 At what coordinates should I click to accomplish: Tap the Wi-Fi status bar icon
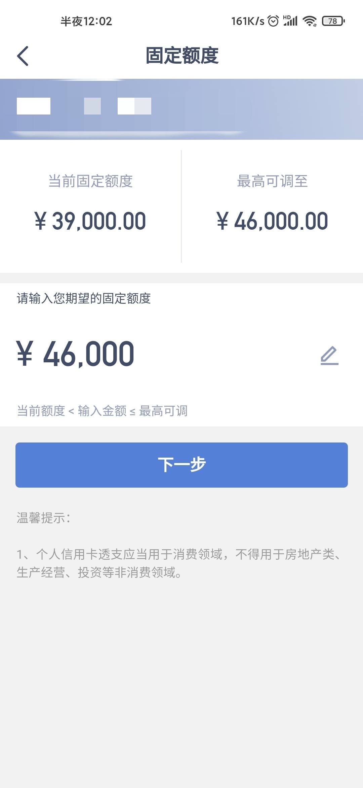point(310,21)
